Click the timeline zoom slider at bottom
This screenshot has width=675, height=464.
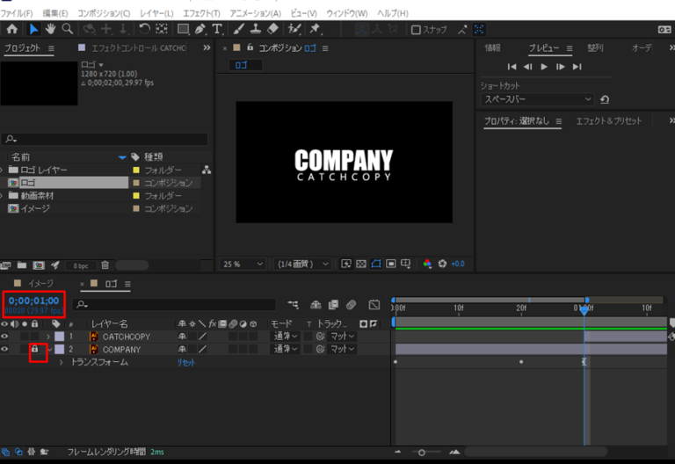pyautogui.click(x=423, y=452)
